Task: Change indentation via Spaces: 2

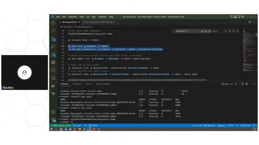Action: [221, 125]
